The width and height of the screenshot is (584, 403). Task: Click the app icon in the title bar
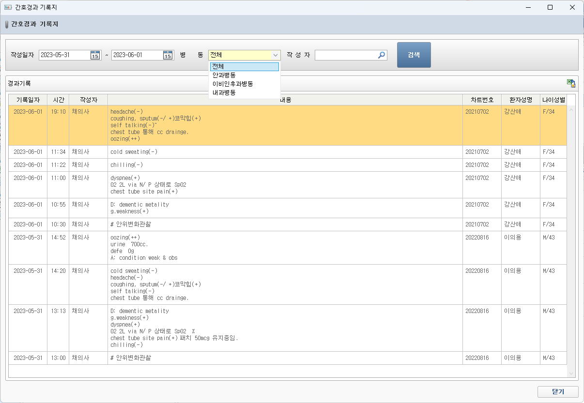point(8,7)
